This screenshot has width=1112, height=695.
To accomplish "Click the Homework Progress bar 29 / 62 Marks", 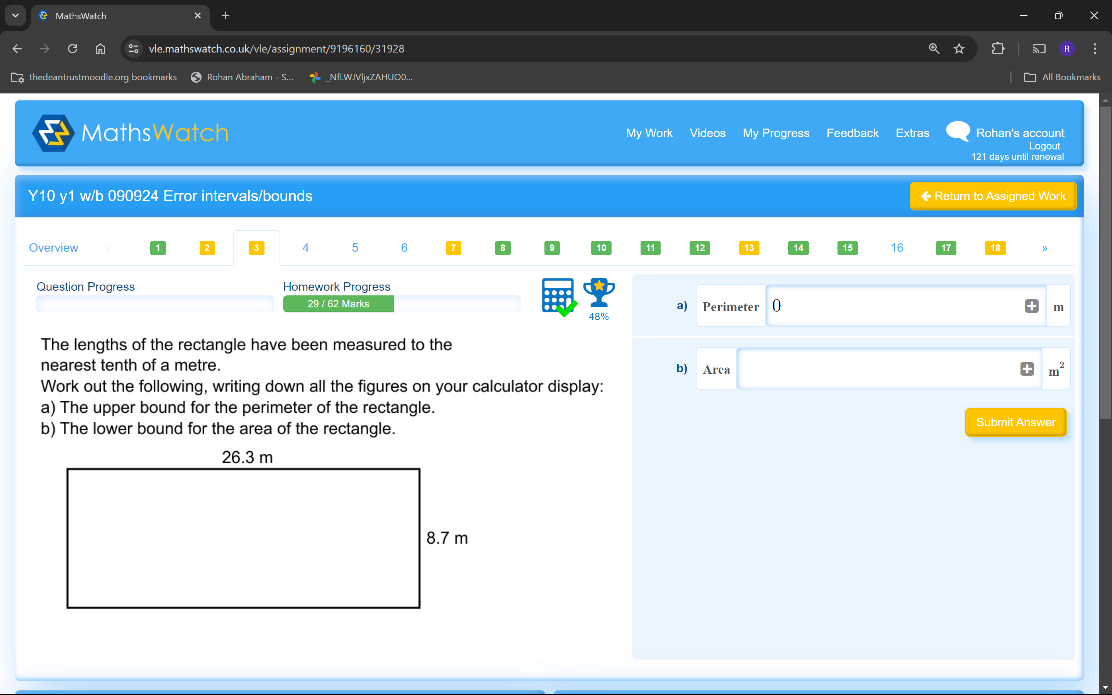I will (402, 304).
